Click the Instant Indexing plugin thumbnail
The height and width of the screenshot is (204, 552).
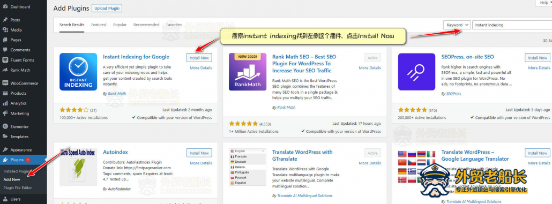pyautogui.click(x=78, y=72)
